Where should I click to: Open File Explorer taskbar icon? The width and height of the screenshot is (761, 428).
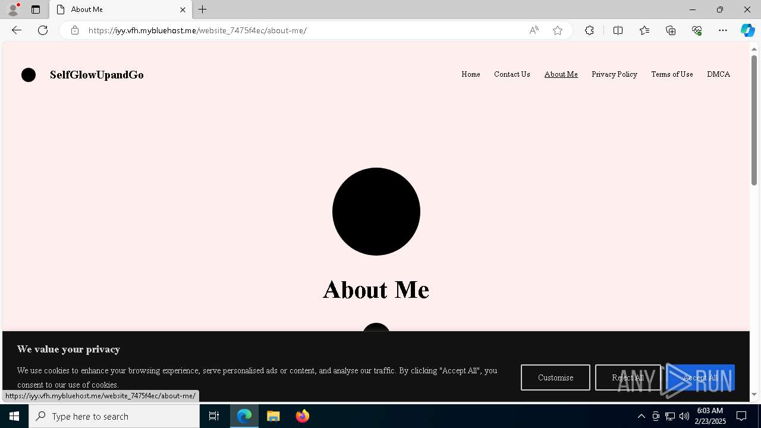pos(273,416)
